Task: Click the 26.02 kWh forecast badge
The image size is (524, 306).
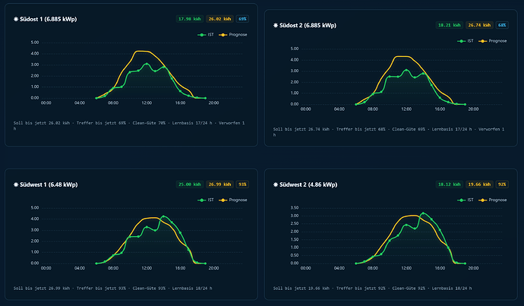Action: (x=219, y=19)
